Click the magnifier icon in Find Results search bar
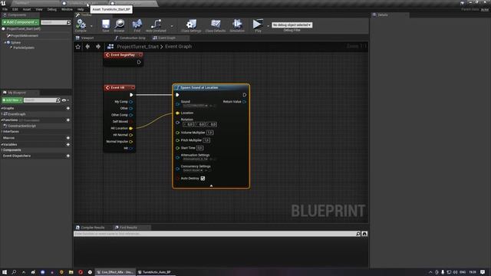This screenshot has height=276, width=491. pyautogui.click(x=358, y=234)
